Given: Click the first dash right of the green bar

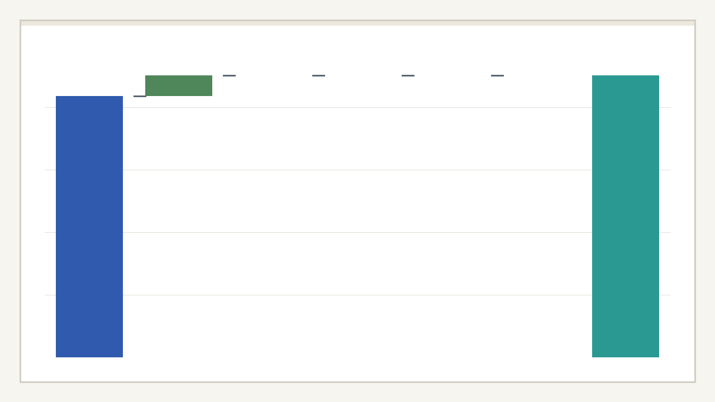Looking at the screenshot, I should tap(229, 75).
